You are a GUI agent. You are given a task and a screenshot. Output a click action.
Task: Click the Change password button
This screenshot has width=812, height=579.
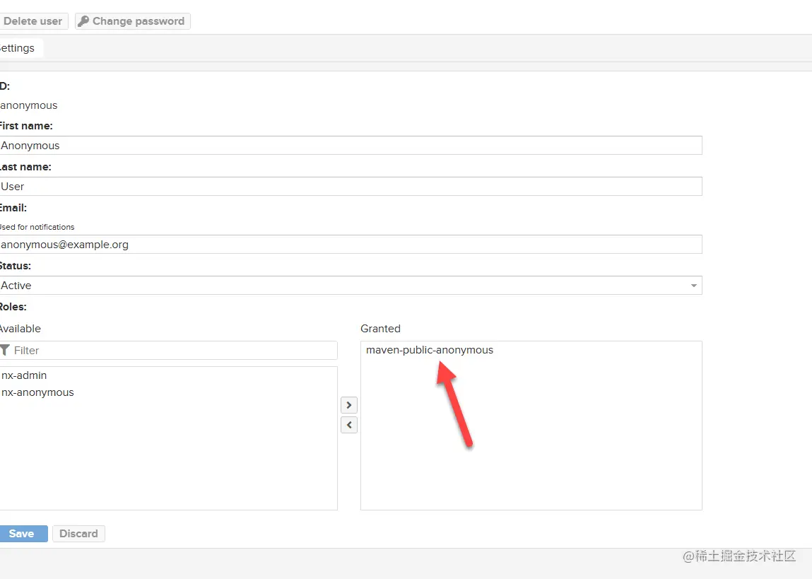coord(133,21)
